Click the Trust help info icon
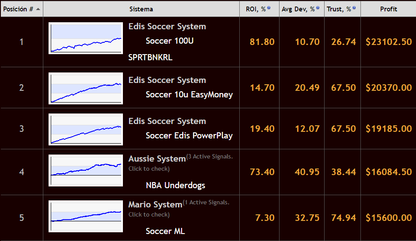 click(354, 8)
